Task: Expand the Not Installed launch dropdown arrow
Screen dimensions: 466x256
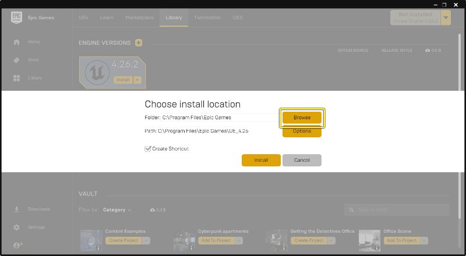Action: point(446,18)
